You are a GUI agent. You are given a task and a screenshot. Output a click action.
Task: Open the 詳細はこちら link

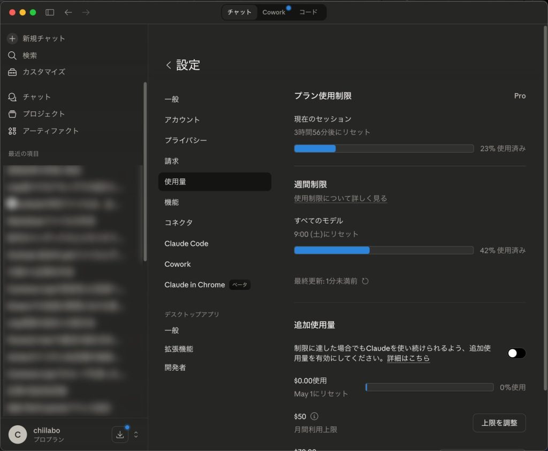(408, 358)
